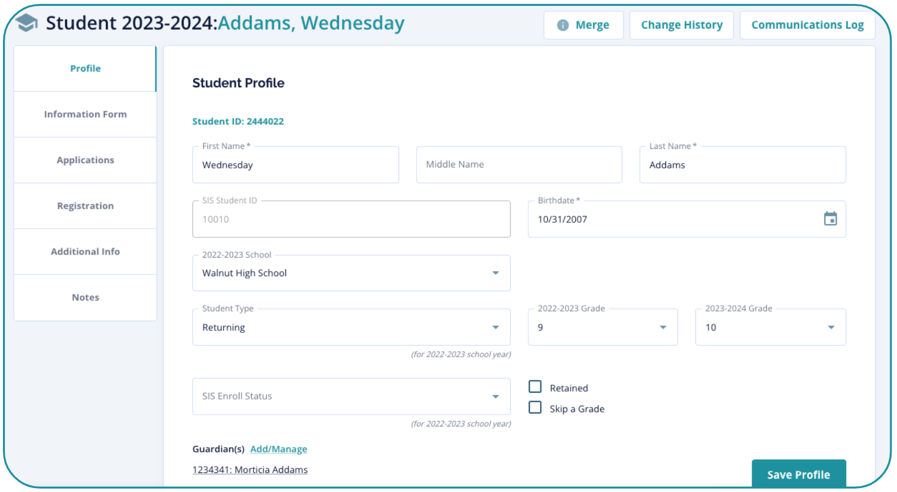Open the 2023-2024 Grade dropdown

click(x=831, y=328)
